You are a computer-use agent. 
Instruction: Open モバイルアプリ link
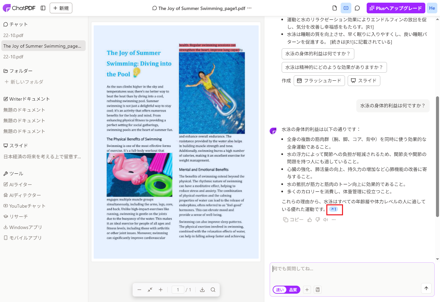click(x=23, y=238)
